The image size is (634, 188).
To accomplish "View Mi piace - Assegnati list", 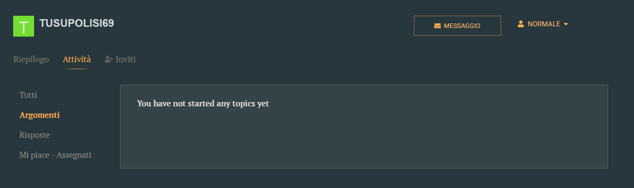I will [x=55, y=155].
